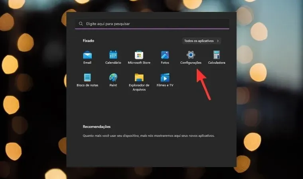Click the Todos os aplicativos button

click(x=201, y=41)
